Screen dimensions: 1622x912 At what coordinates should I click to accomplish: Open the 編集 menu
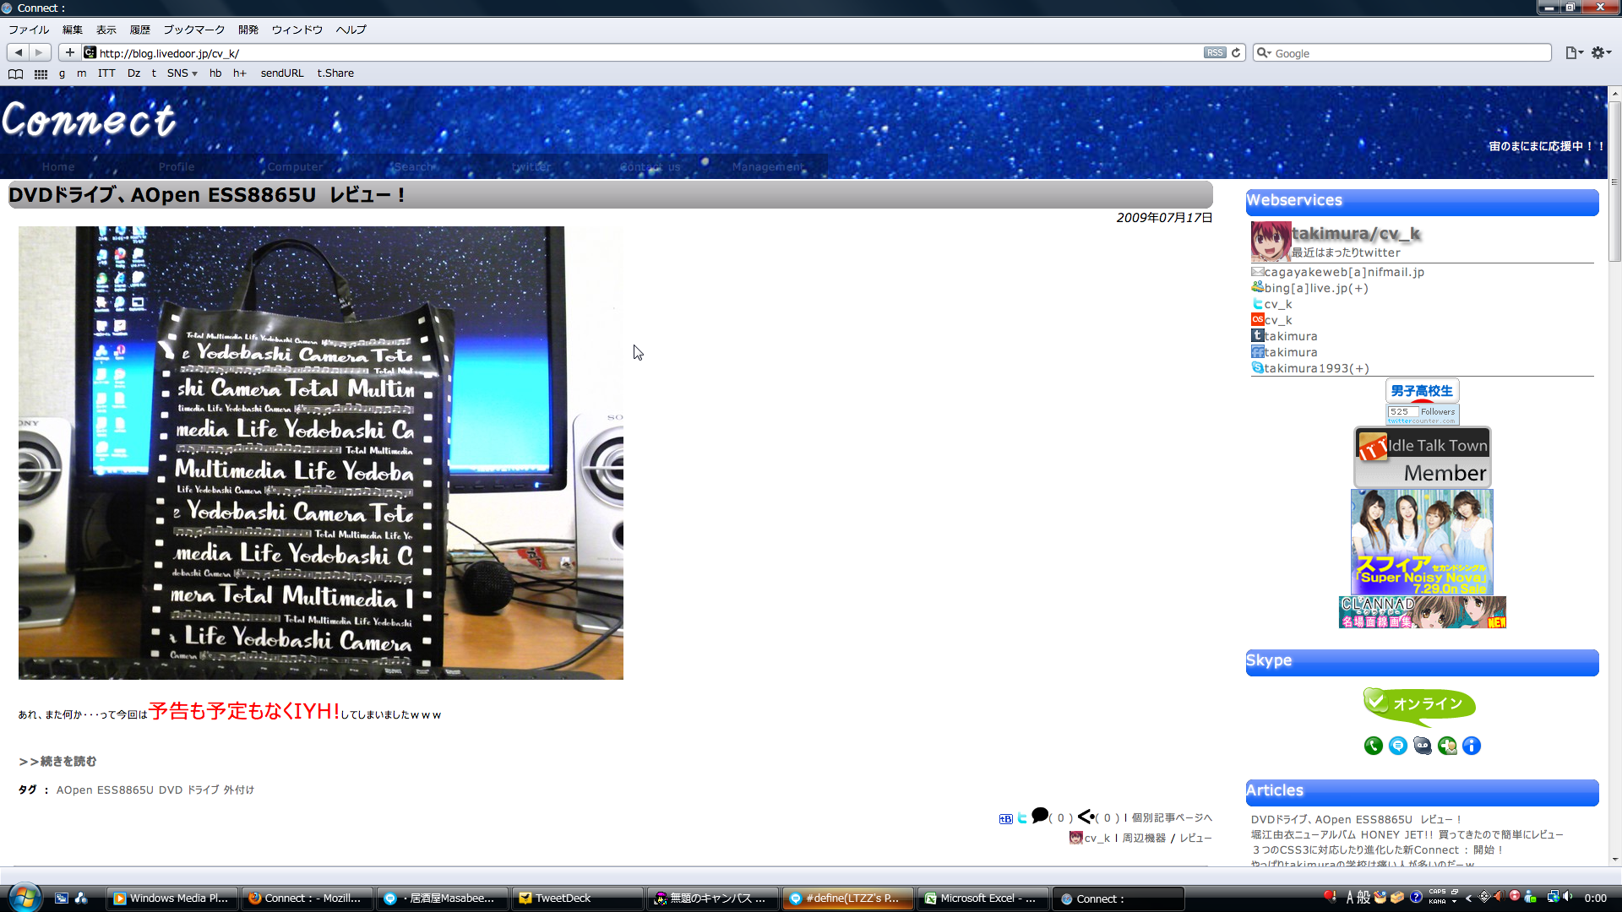tap(73, 30)
